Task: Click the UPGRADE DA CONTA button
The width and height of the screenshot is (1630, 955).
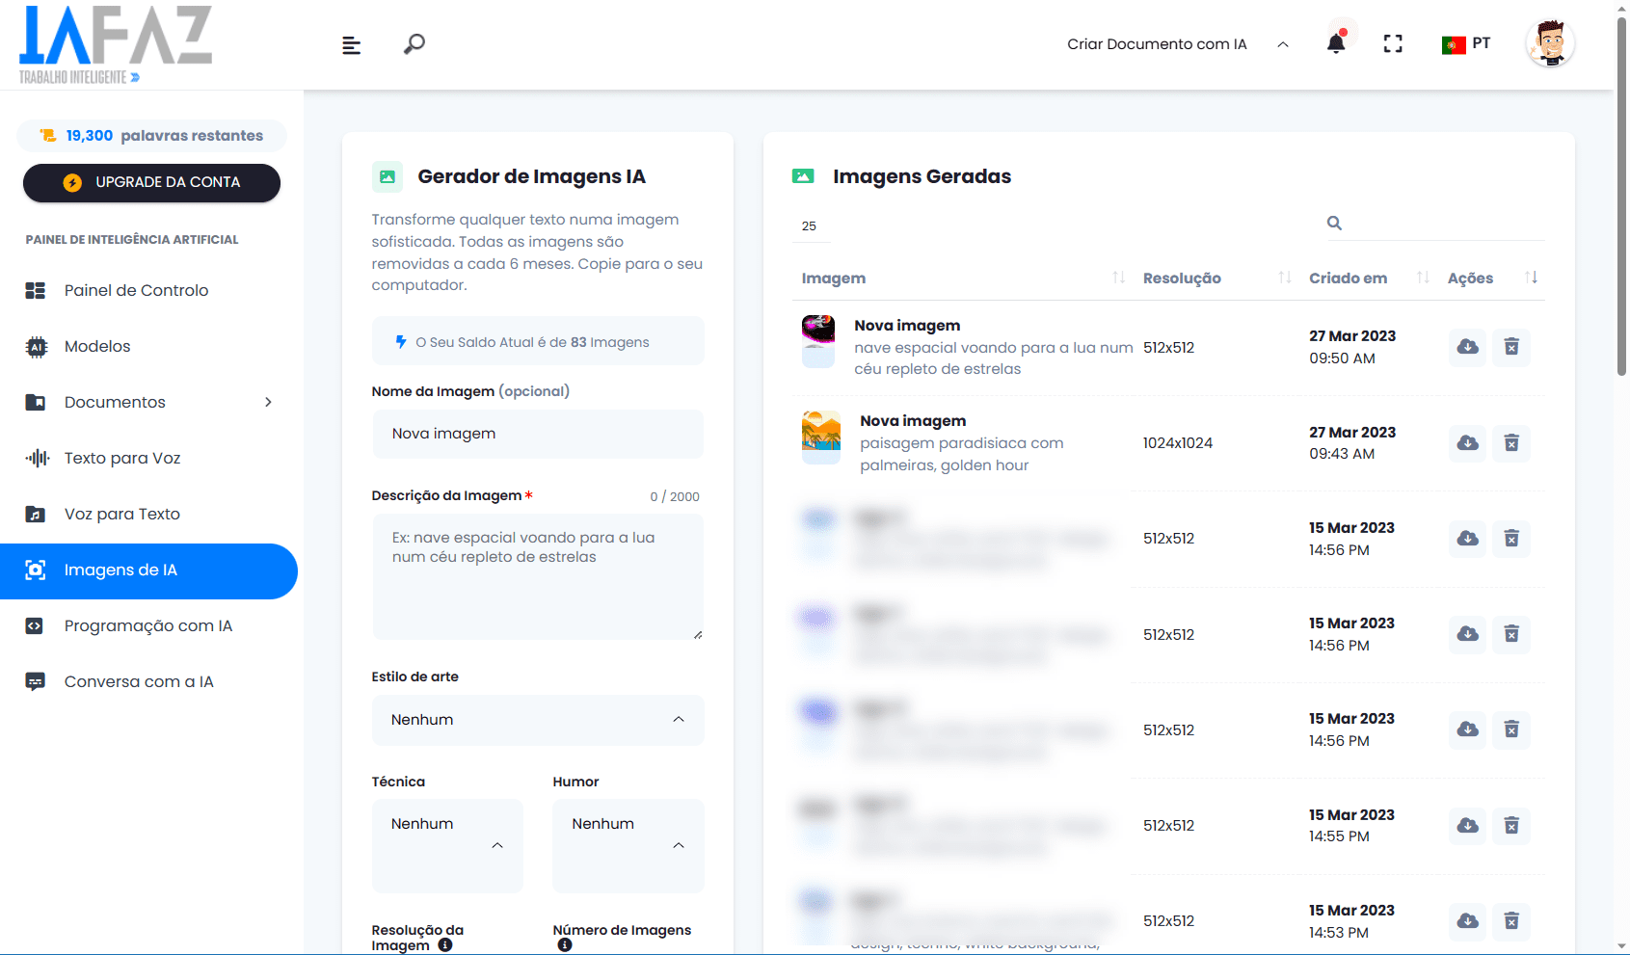Action: point(151,183)
